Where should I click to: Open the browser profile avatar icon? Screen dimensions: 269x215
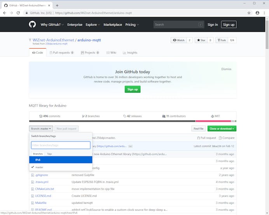(x=257, y=13)
